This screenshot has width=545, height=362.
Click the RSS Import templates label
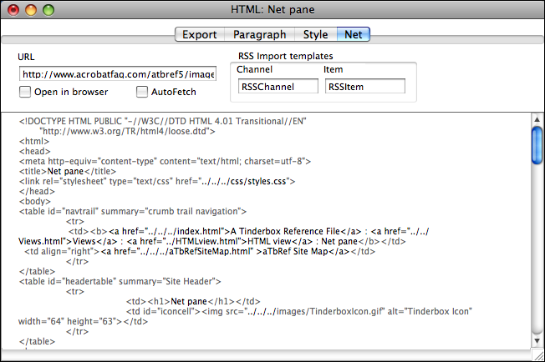286,56
